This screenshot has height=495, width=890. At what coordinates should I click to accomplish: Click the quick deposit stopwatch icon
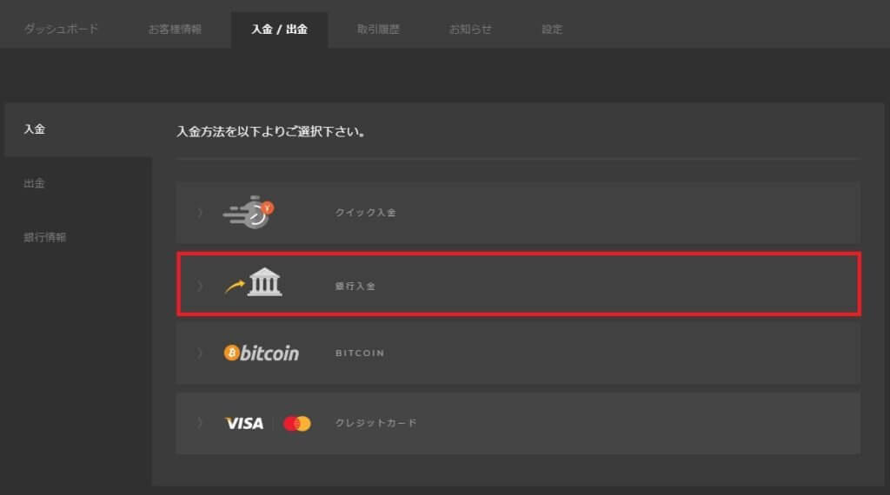pos(249,213)
